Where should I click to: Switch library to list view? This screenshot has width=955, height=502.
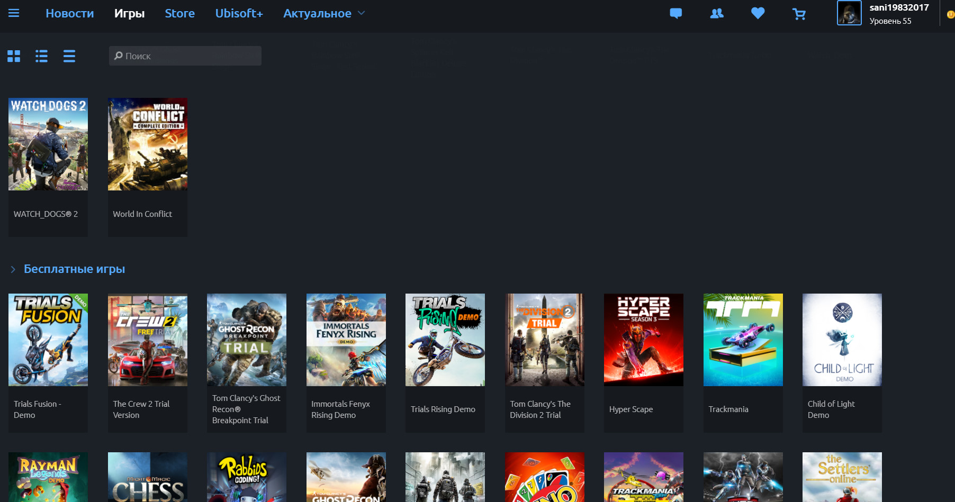[x=41, y=56]
